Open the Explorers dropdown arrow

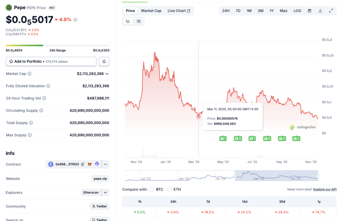(x=105, y=192)
